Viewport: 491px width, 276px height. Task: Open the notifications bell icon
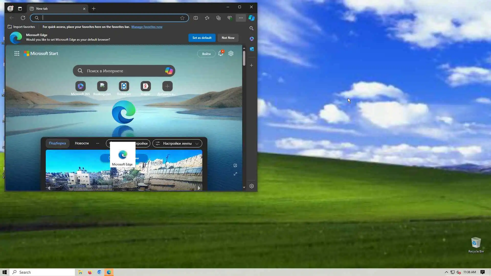[x=220, y=53]
